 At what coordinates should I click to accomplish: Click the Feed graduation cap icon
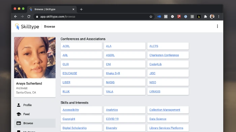point(19,114)
